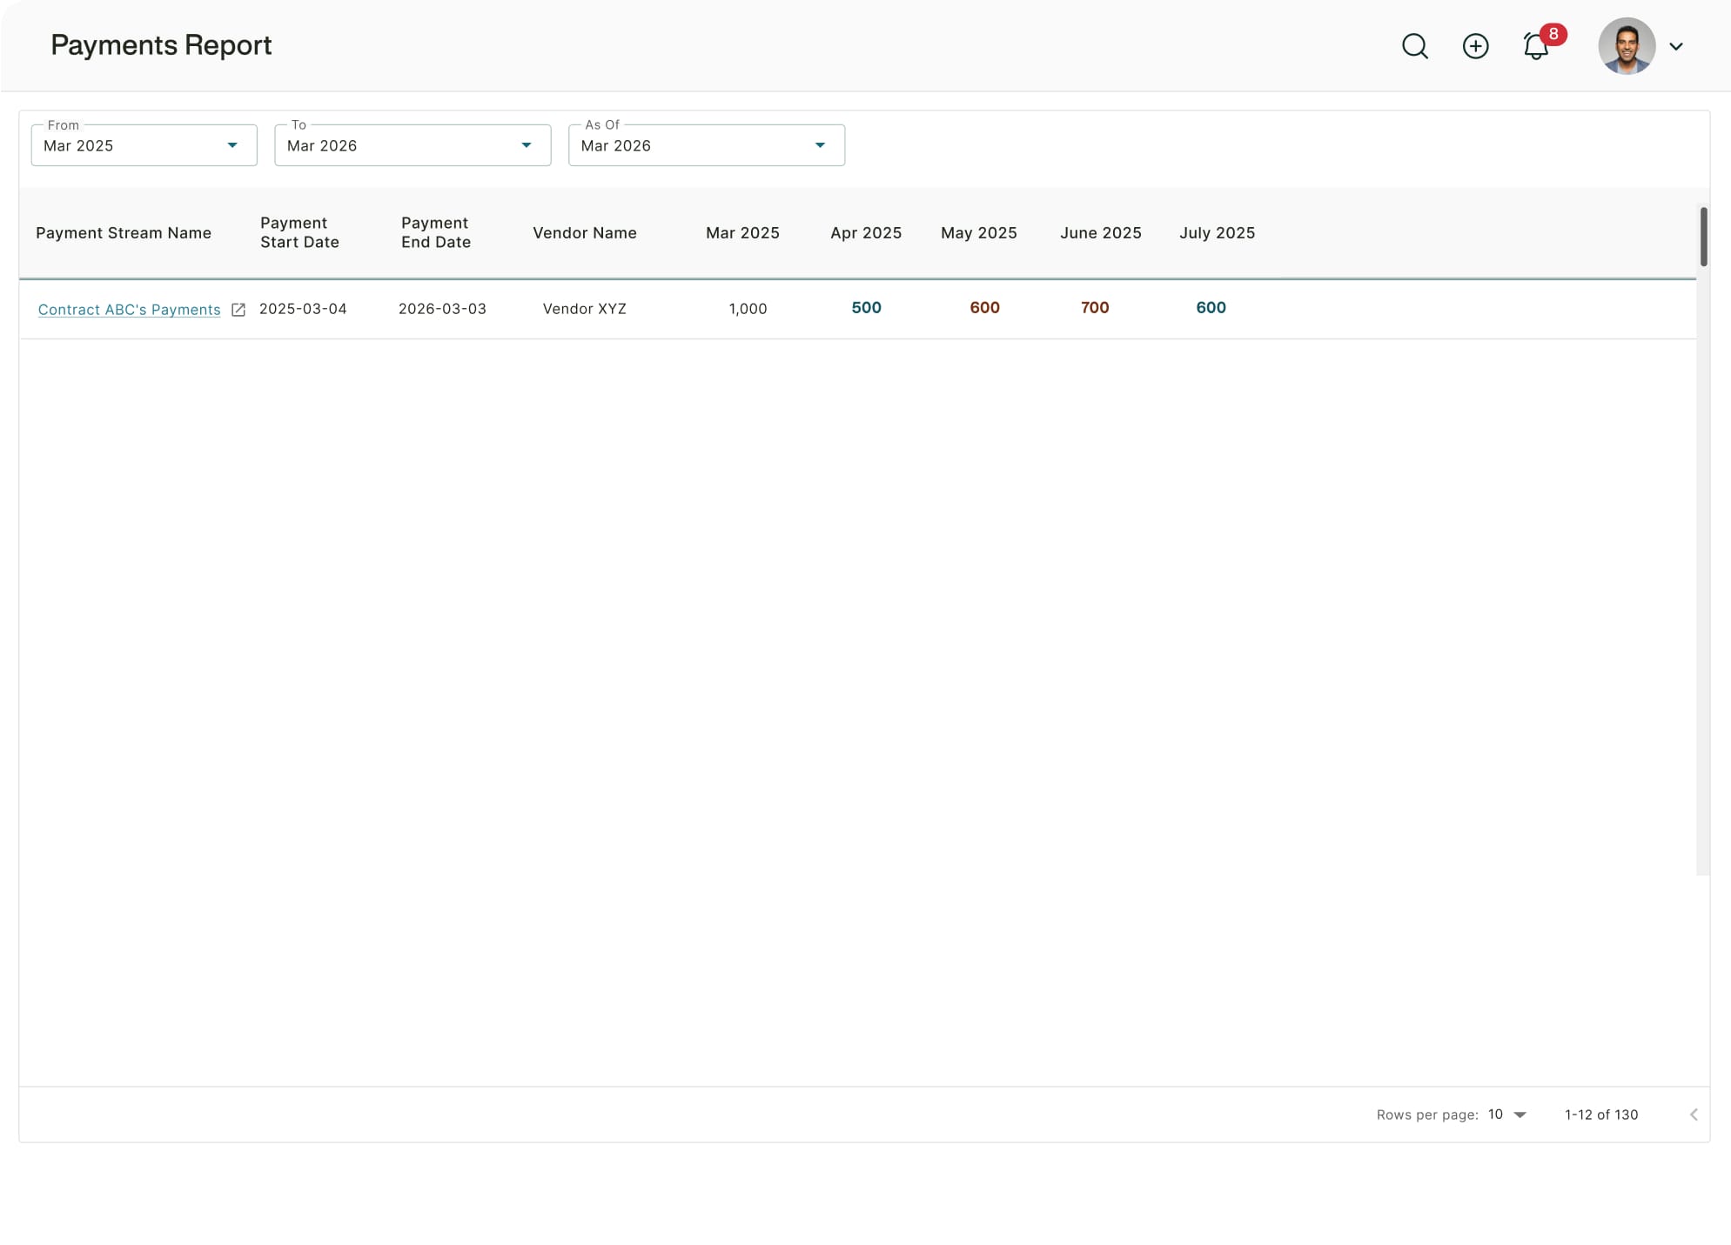Open the From month dropdown
Viewport: 1731px width, 1245px height.
[x=144, y=145]
